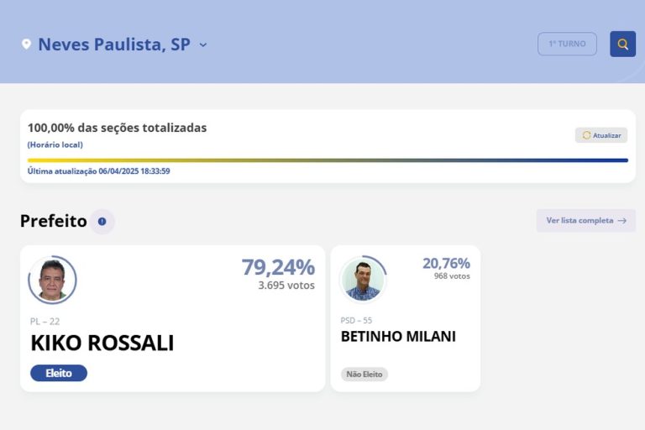Click the Não Eleito badge

tap(364, 374)
